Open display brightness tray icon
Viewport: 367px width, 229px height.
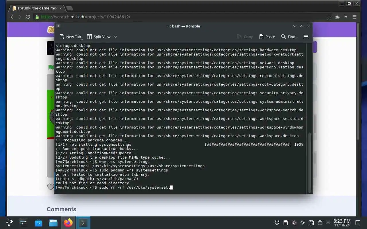(x=303, y=223)
